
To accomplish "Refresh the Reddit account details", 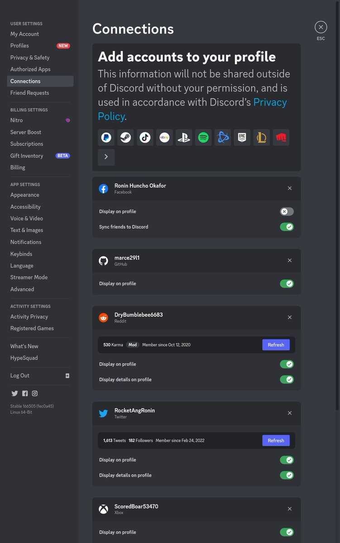I will pyautogui.click(x=276, y=345).
